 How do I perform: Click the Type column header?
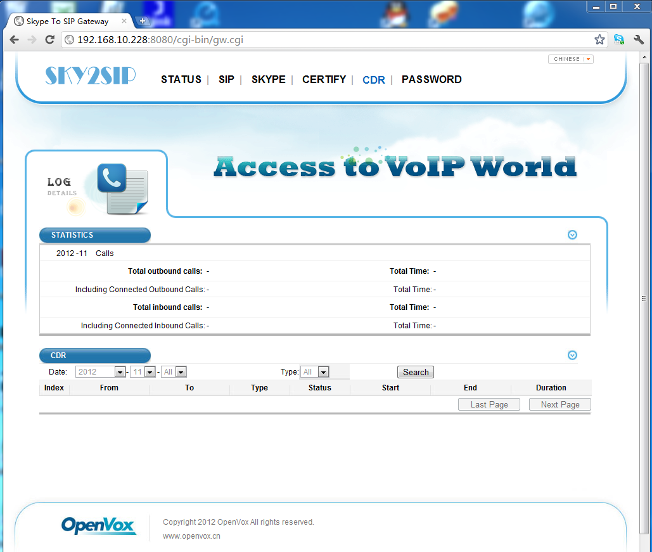[x=259, y=388]
